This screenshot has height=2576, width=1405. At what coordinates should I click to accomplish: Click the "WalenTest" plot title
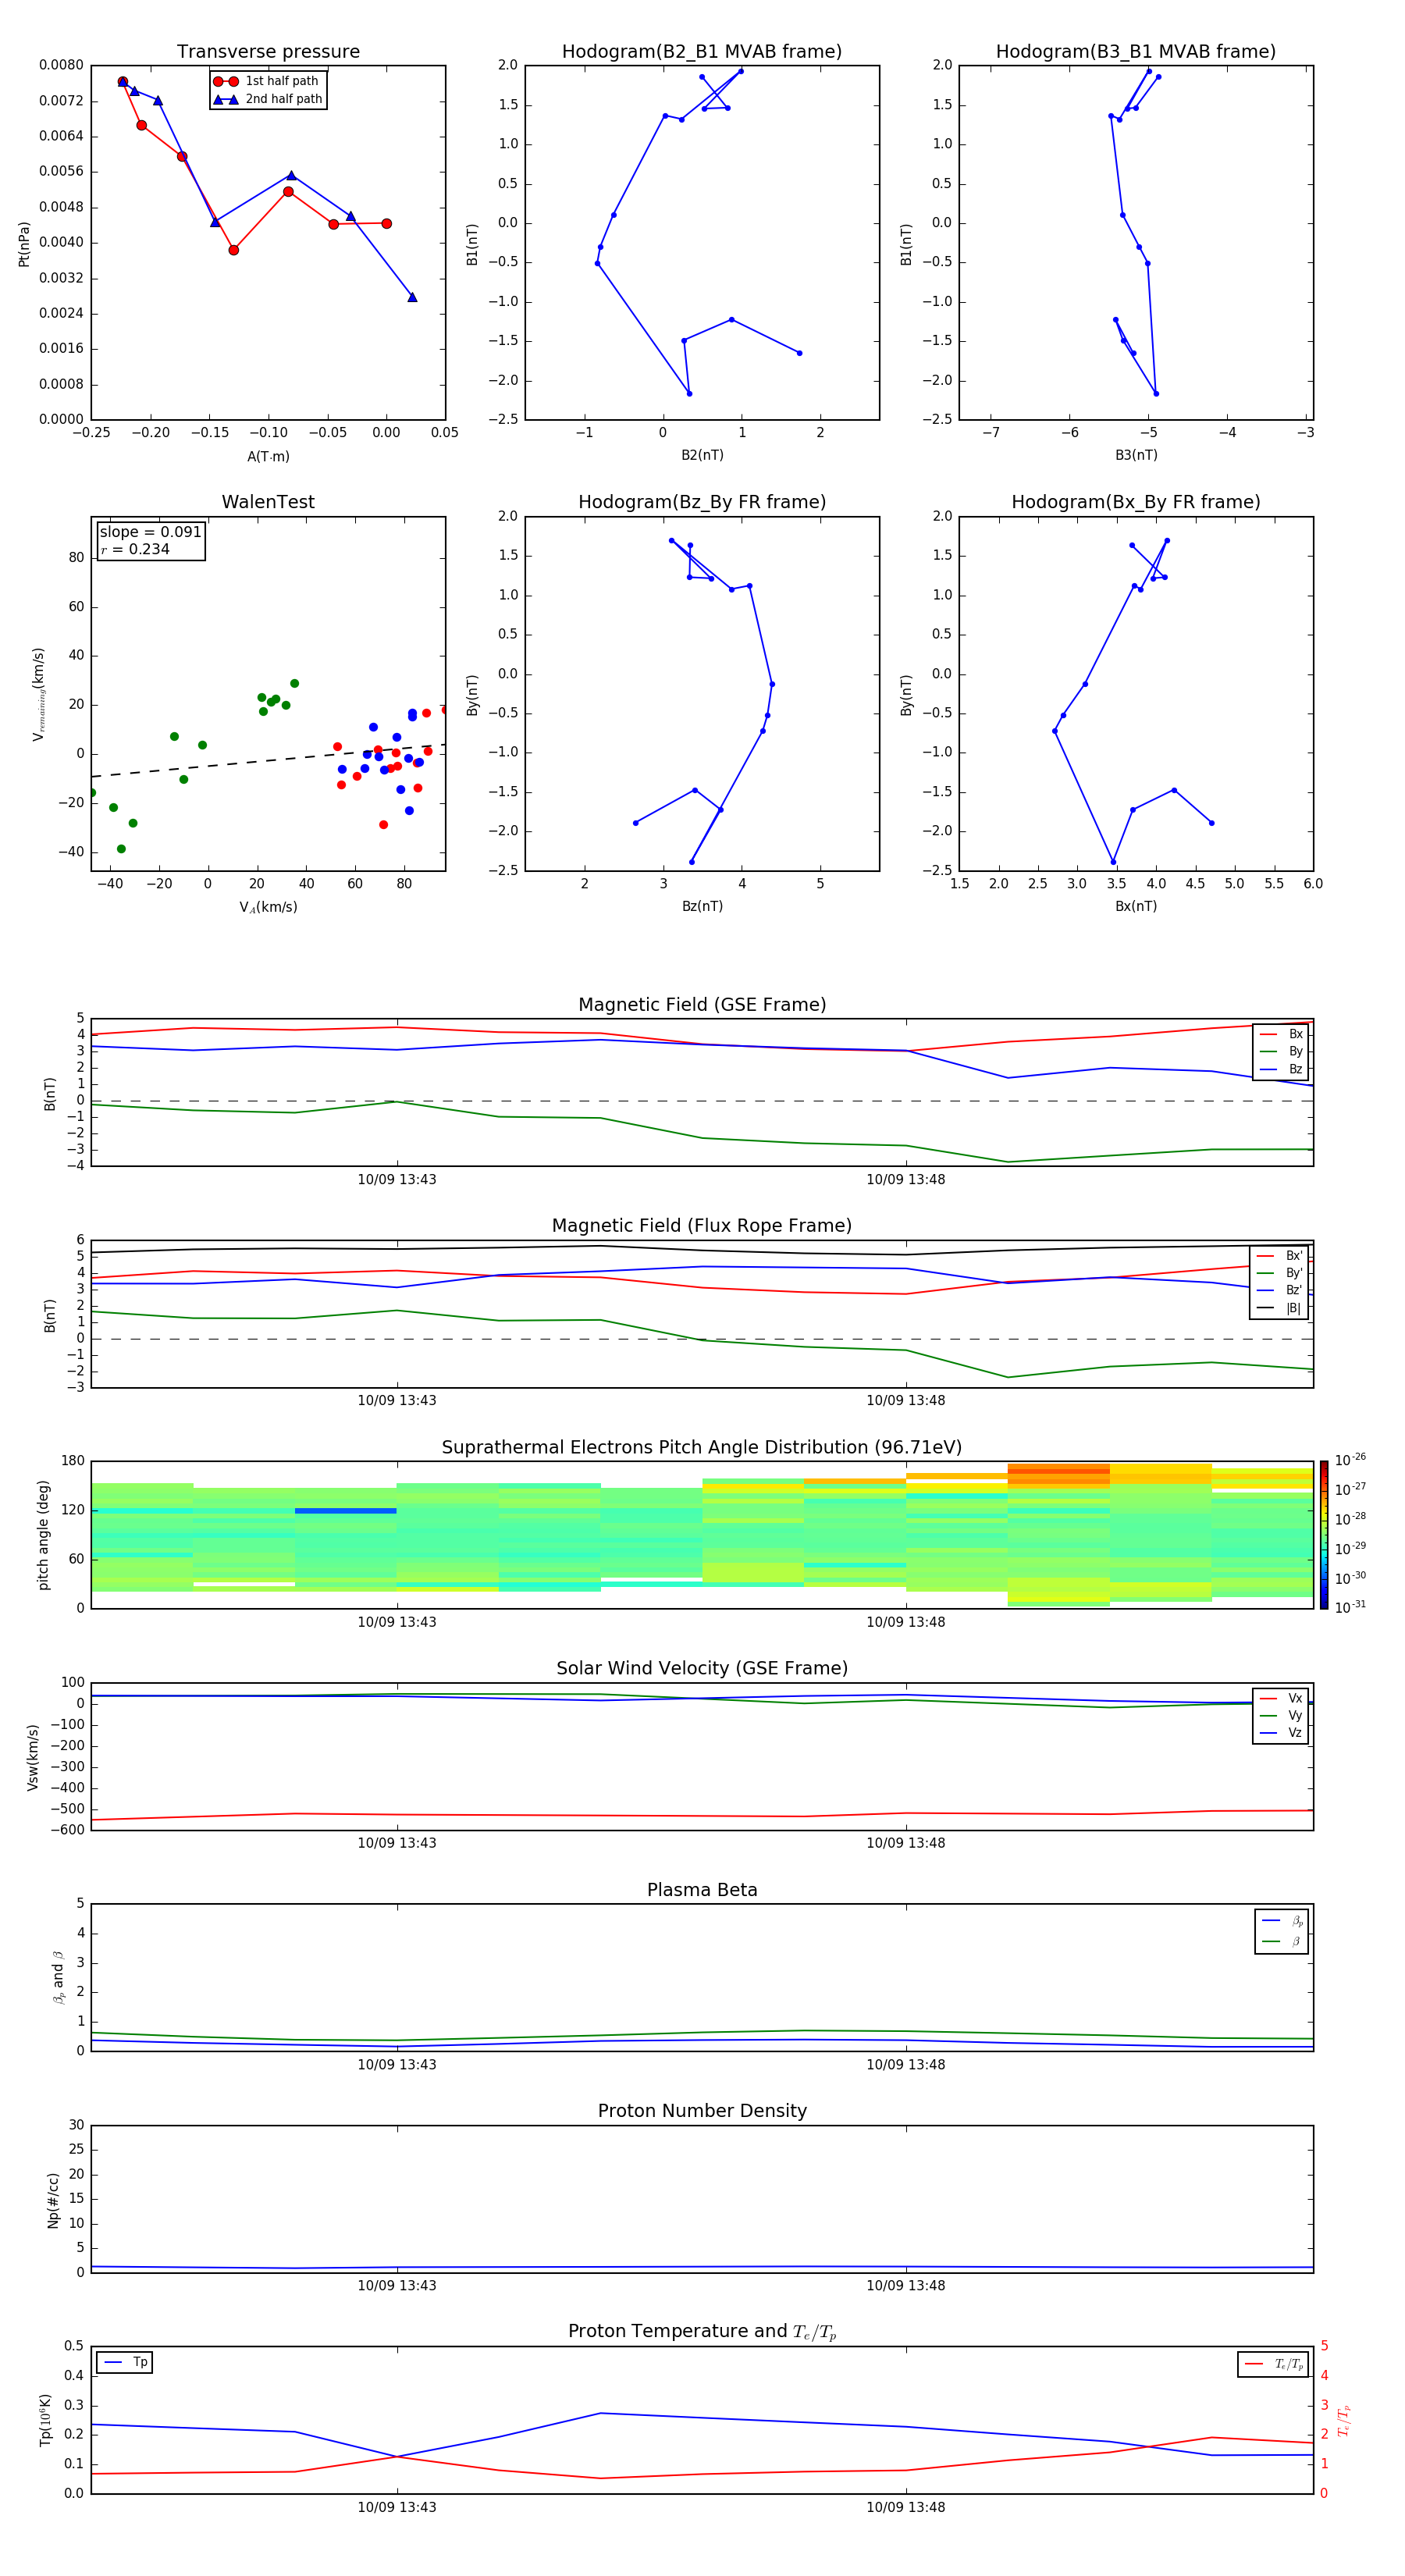pyautogui.click(x=268, y=502)
